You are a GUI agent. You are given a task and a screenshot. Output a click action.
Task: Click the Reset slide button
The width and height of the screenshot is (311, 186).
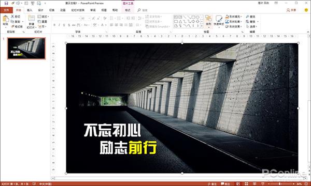(43, 22)
